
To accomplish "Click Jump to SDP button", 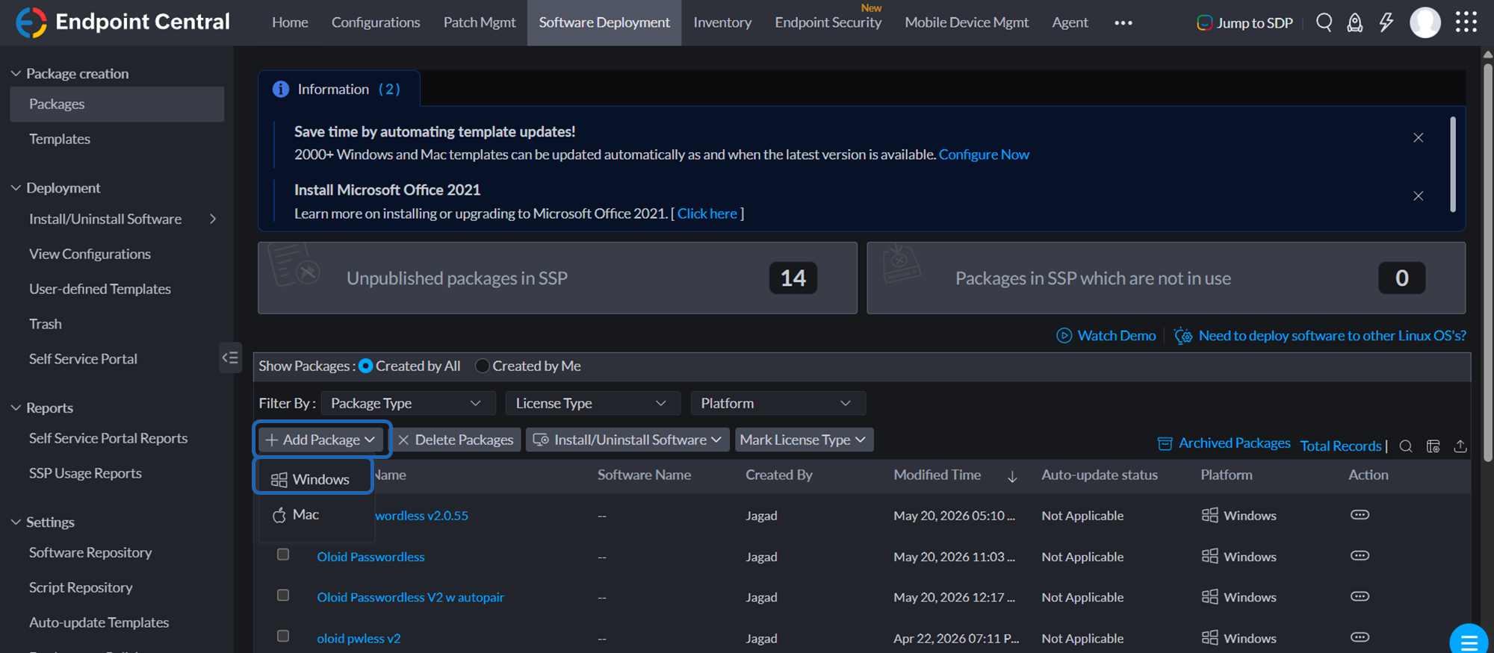I will pyautogui.click(x=1245, y=23).
